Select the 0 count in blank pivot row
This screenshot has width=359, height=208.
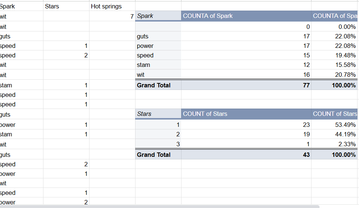click(246, 27)
